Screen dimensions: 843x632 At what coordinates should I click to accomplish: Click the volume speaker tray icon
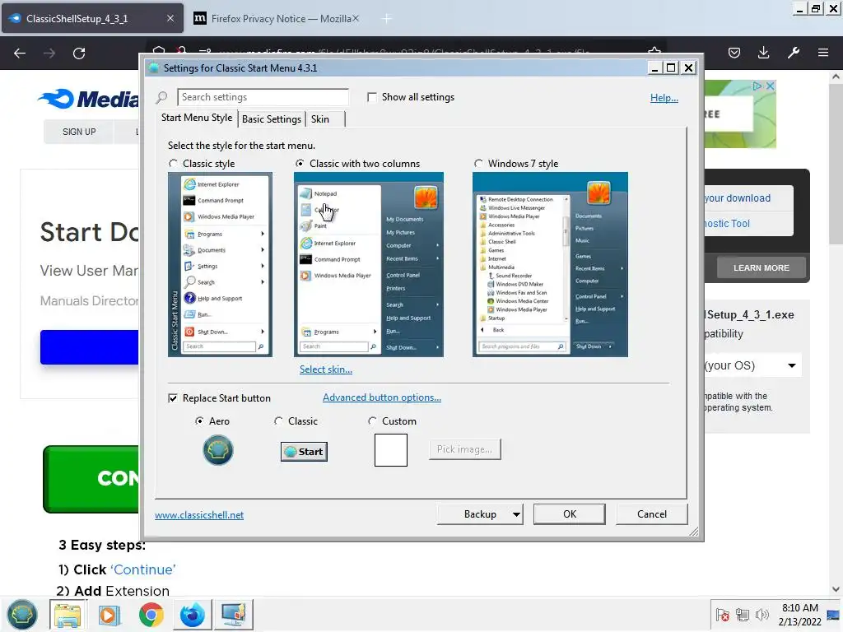click(x=761, y=615)
